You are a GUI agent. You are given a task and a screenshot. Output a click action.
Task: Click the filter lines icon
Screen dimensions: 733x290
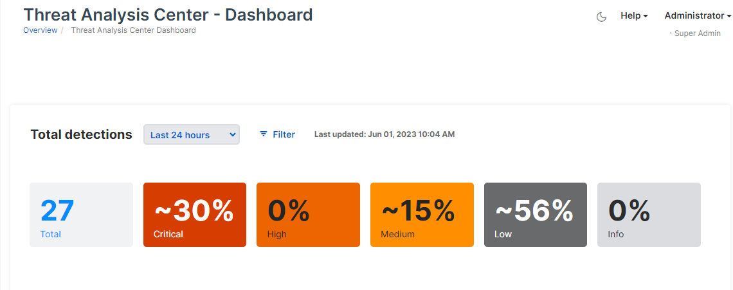(x=264, y=134)
